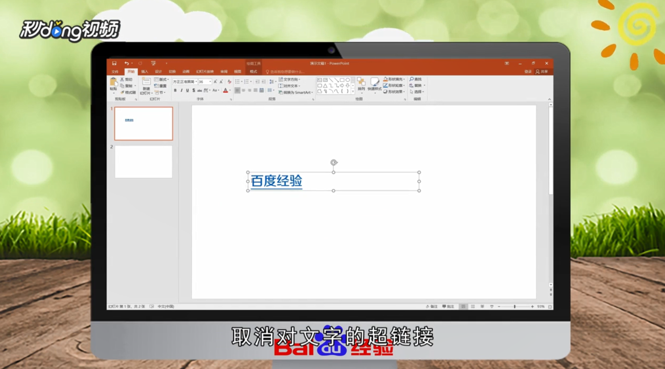Open the font name dropdown
The height and width of the screenshot is (369, 665).
click(196, 82)
